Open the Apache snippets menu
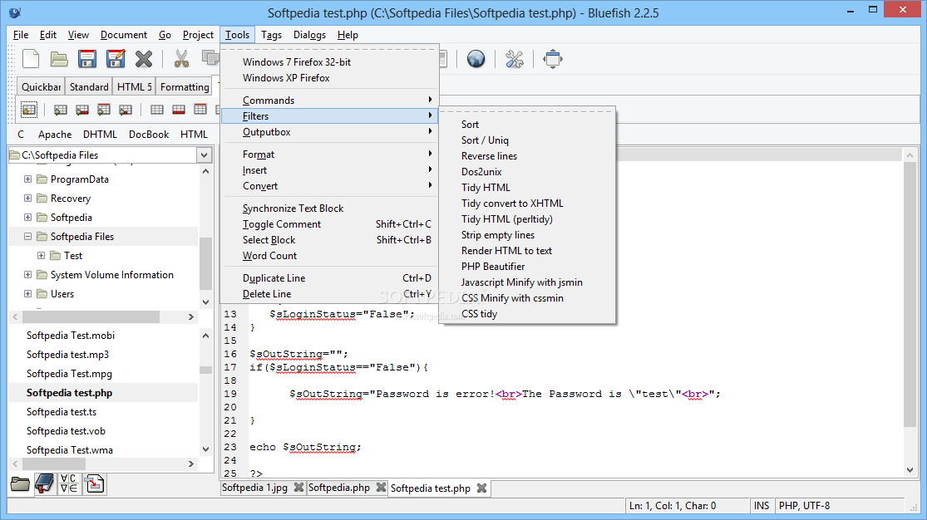 point(55,134)
